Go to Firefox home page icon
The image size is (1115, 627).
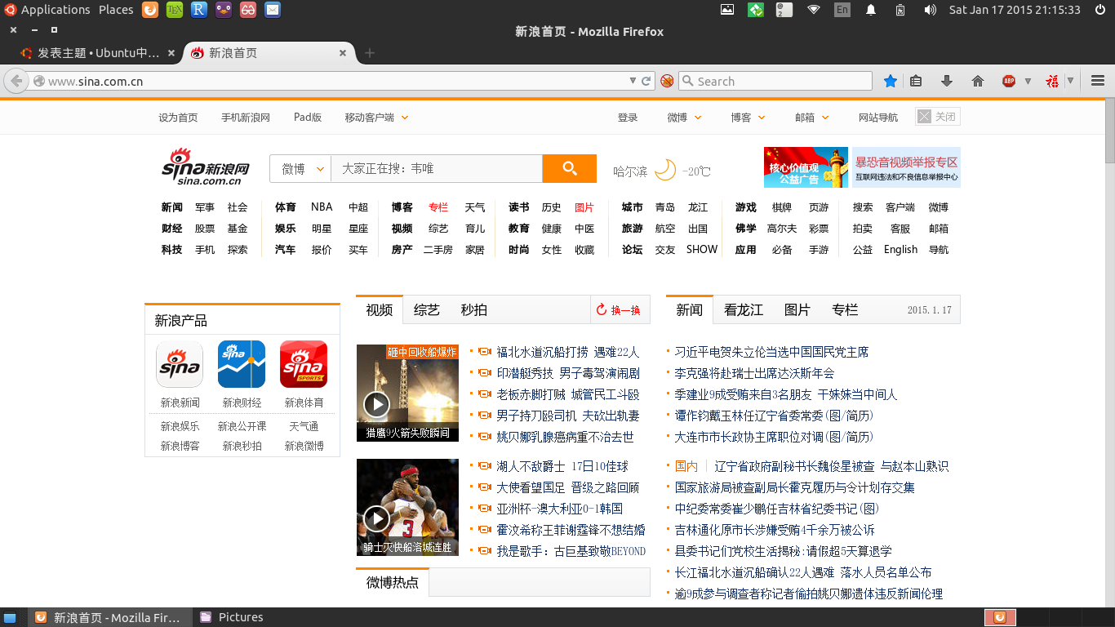pyautogui.click(x=978, y=81)
